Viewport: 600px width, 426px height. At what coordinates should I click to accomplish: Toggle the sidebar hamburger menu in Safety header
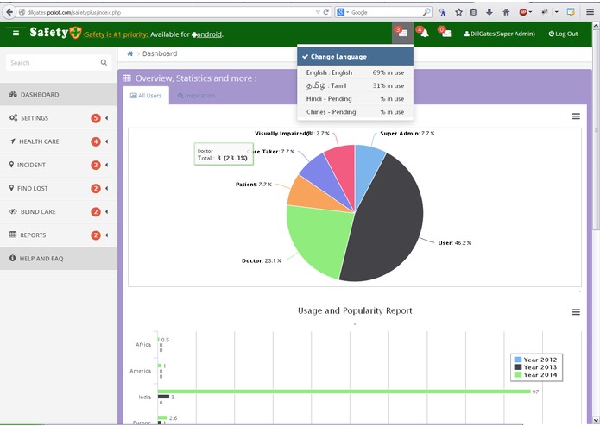coord(16,34)
